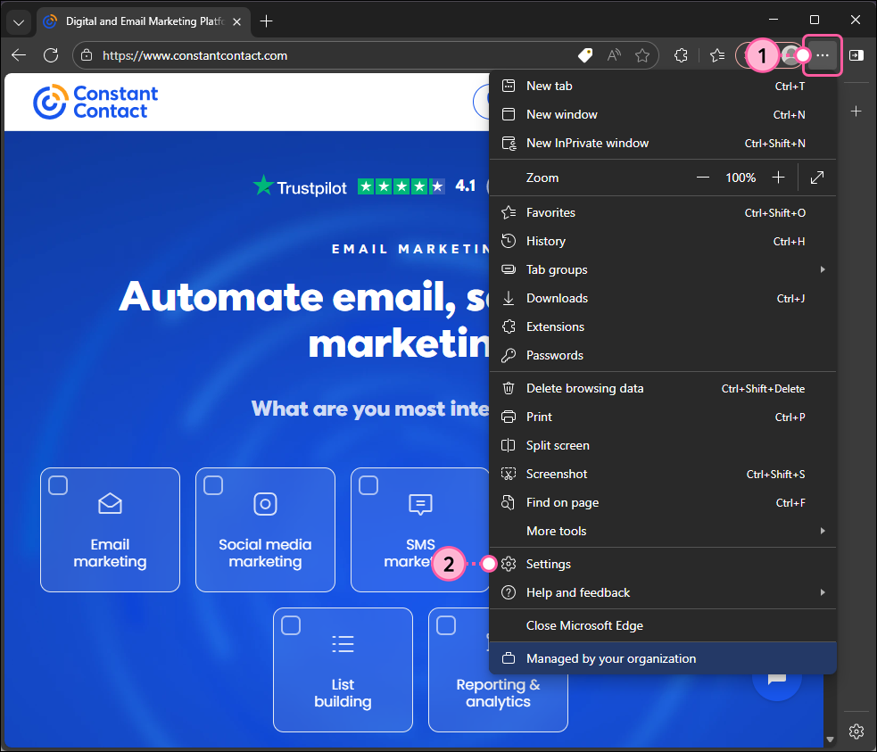Image resolution: width=877 pixels, height=752 pixels.
Task: Click the shopping coupon tag icon
Action: pos(584,54)
